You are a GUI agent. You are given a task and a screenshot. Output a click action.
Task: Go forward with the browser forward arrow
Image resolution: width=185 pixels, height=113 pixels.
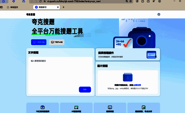tap(36, 1)
